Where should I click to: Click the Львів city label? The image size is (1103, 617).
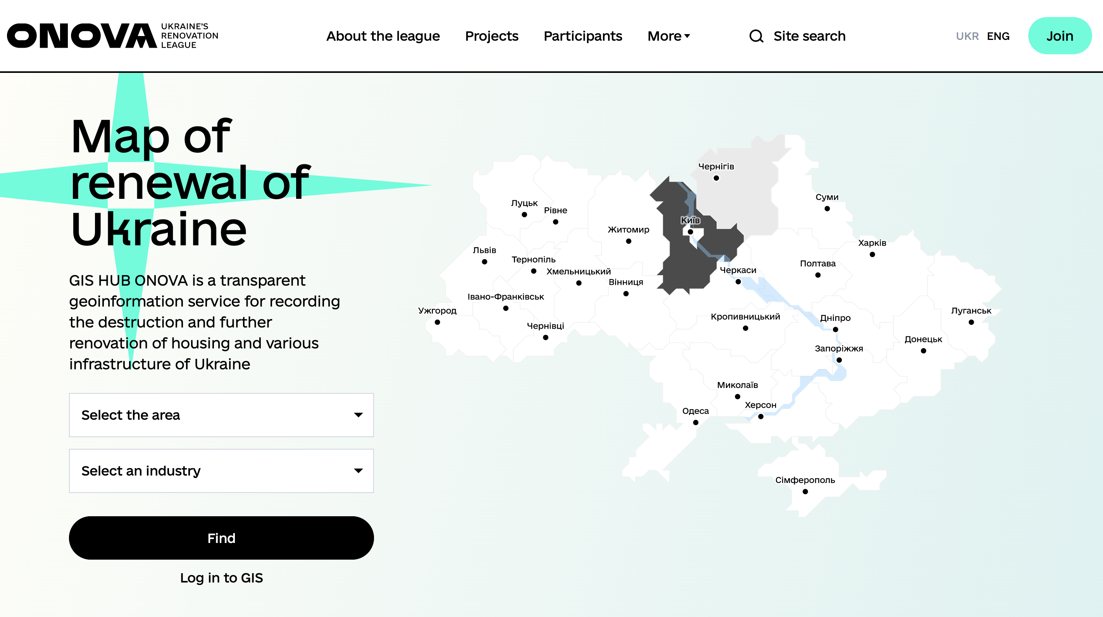click(x=484, y=250)
